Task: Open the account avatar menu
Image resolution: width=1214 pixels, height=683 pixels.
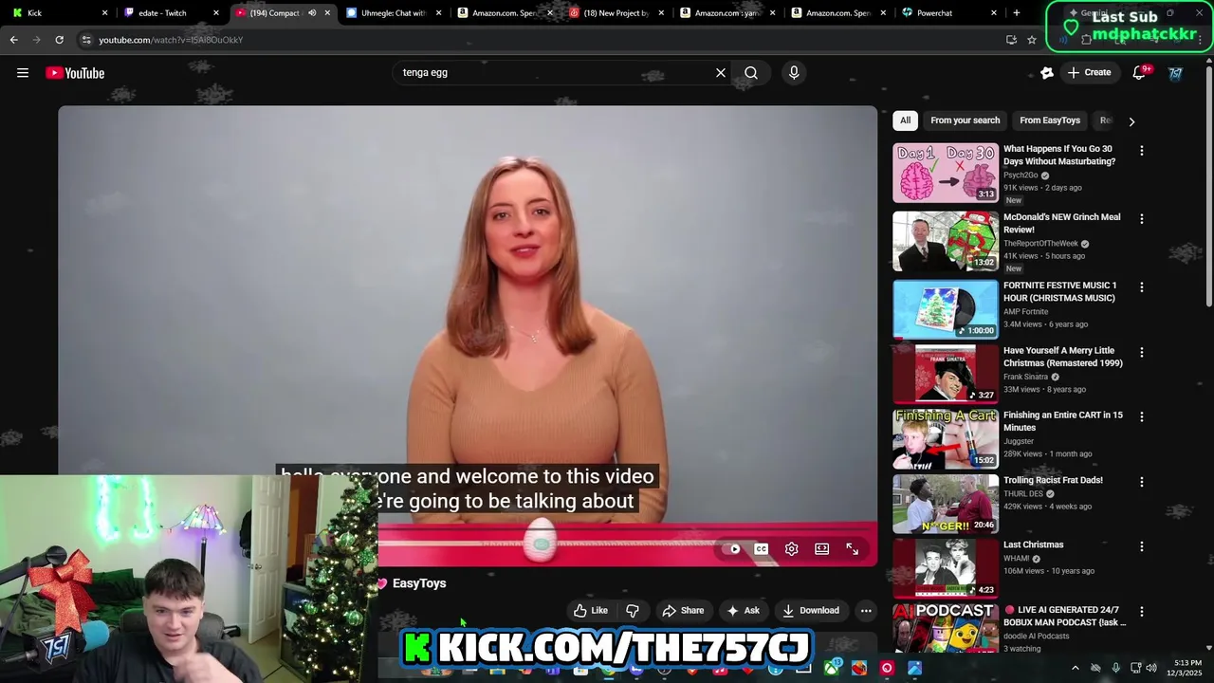Action: (1175, 73)
